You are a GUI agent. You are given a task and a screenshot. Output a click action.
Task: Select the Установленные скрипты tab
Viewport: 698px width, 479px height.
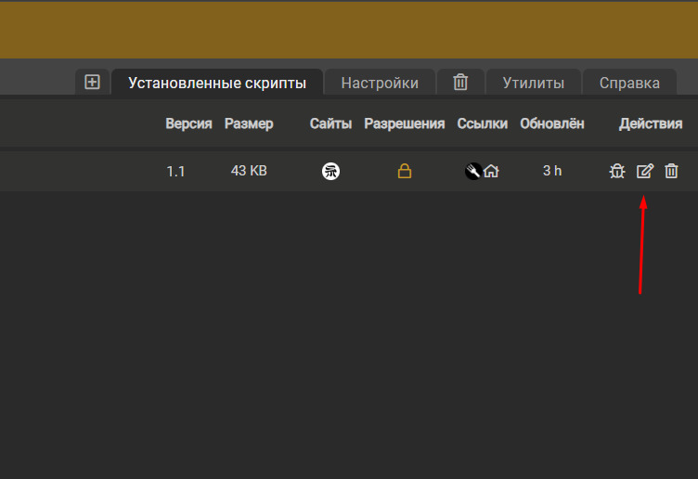point(217,83)
